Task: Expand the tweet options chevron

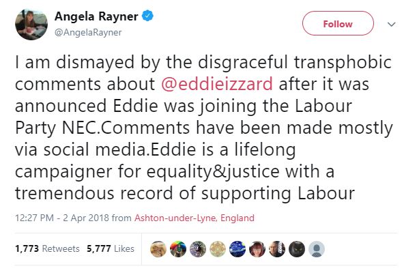Action: [x=392, y=24]
